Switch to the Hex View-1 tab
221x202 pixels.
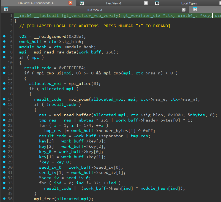[x=114, y=3]
